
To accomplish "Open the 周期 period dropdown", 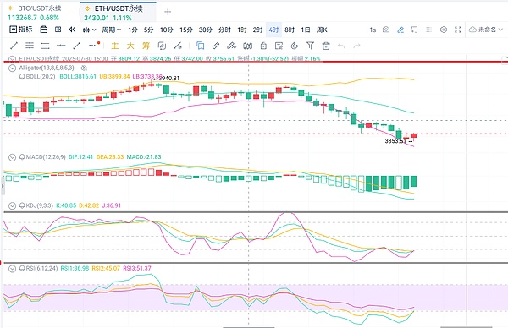I will 112,30.
